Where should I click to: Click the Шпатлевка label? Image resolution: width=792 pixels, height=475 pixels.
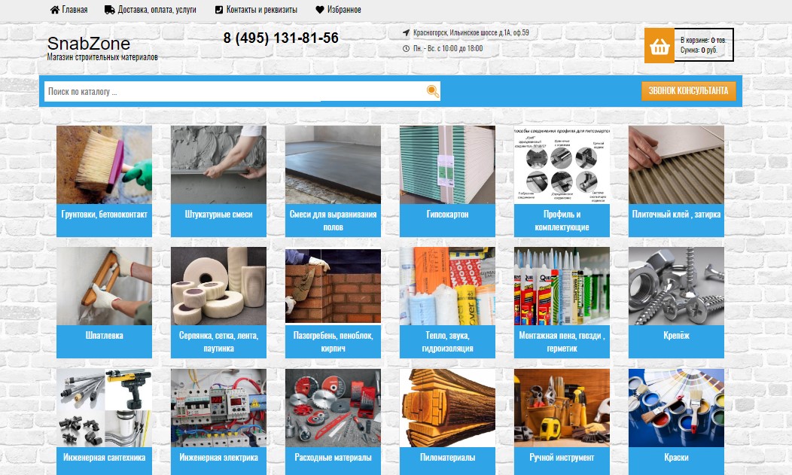point(104,336)
